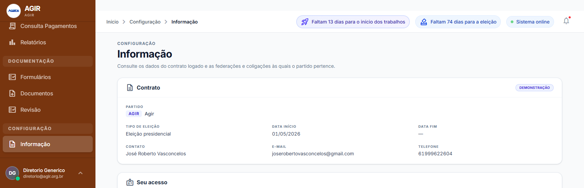
Task: Collapse the DOCUMENTAÇÃO sidebar section
Action: click(x=48, y=61)
